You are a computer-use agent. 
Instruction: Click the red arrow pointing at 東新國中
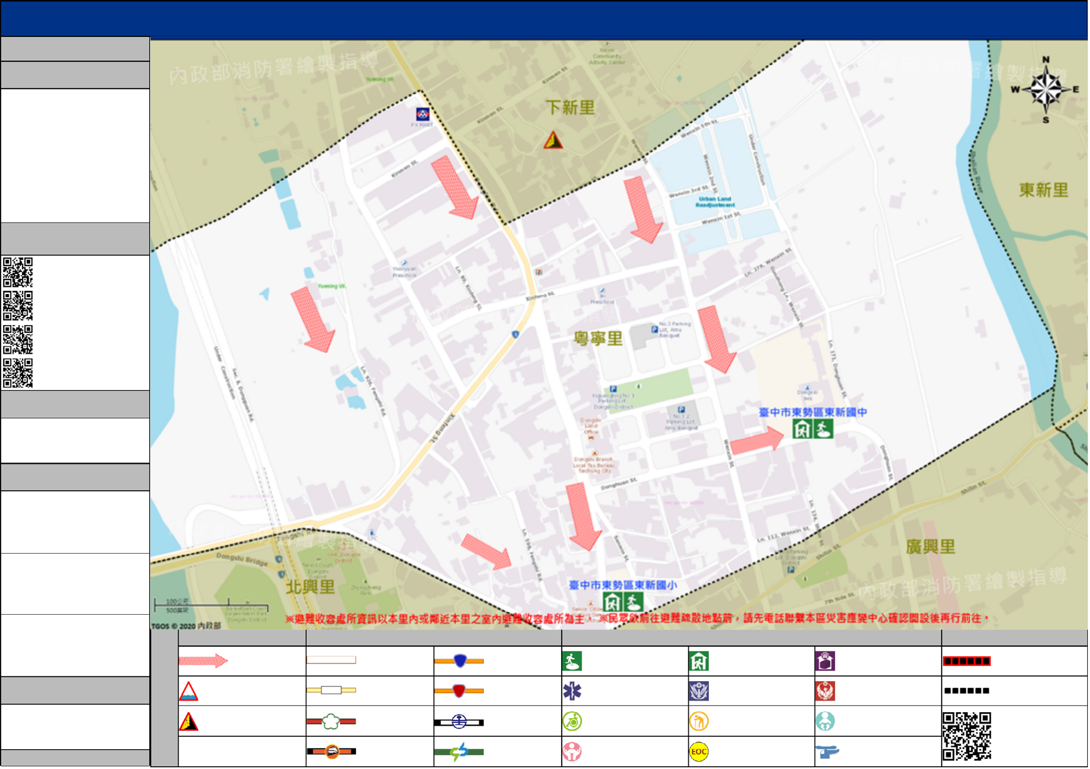[x=757, y=440]
